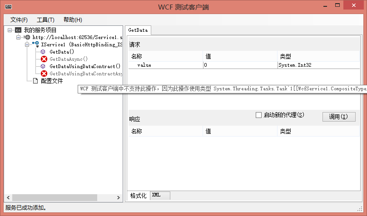This screenshot has height=216, width=367.
Task: Select the GetDataAsync() operation
Action: pyautogui.click(x=69, y=59)
